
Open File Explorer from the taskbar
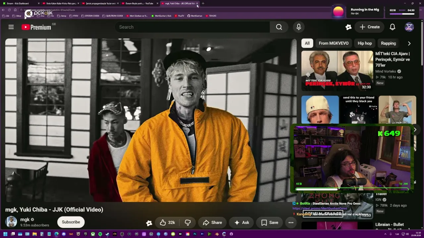pos(34,234)
